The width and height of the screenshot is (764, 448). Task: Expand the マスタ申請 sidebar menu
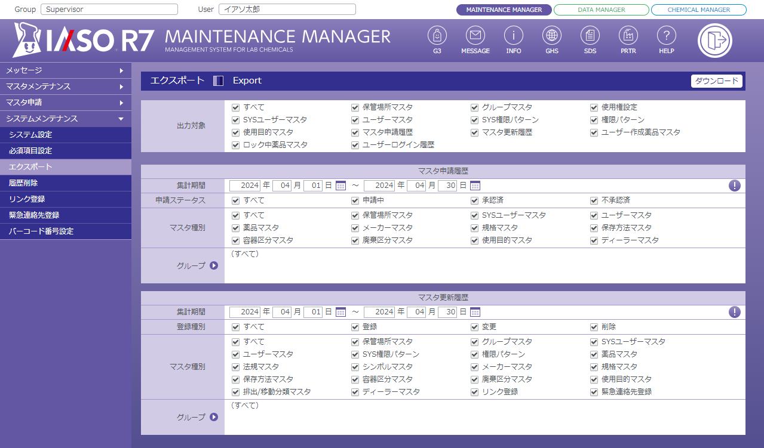[66, 103]
